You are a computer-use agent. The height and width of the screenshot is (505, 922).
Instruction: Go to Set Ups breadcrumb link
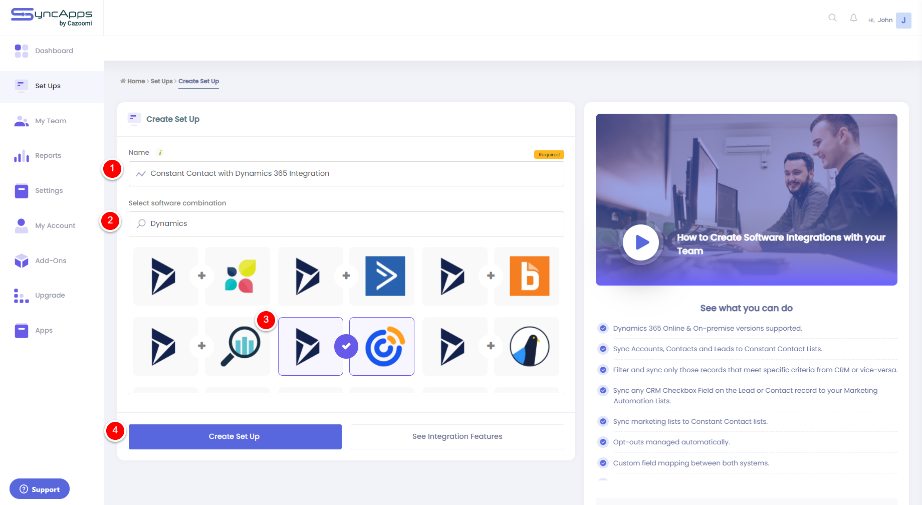click(161, 81)
